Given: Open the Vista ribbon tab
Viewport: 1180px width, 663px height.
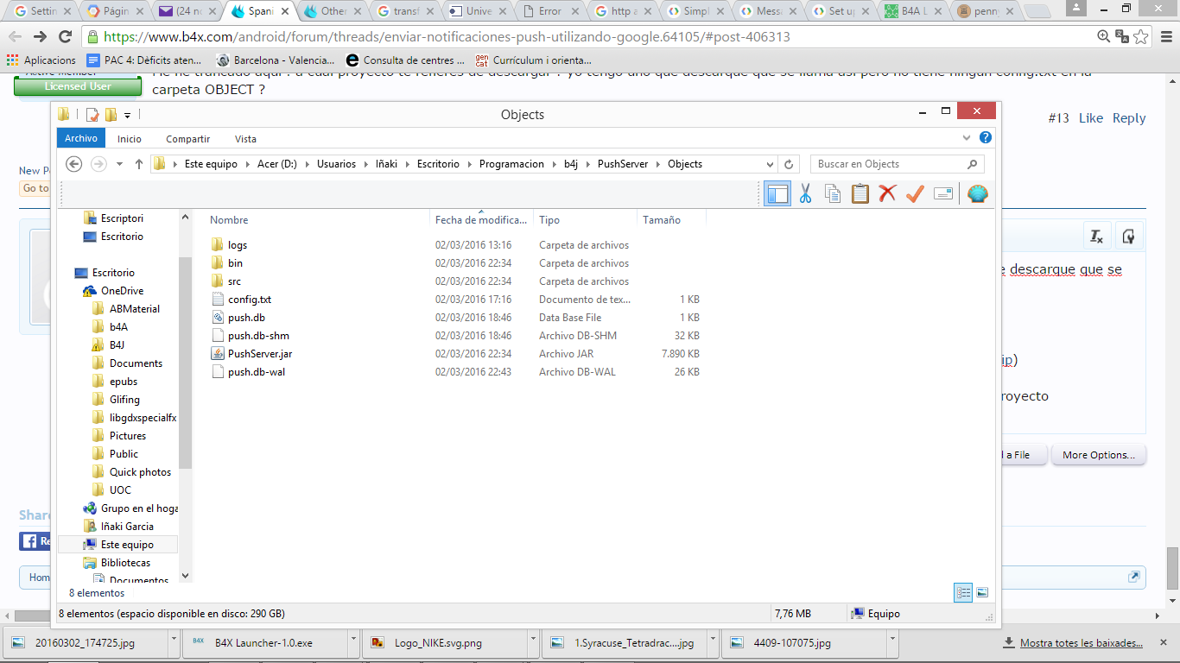Looking at the screenshot, I should [x=245, y=138].
